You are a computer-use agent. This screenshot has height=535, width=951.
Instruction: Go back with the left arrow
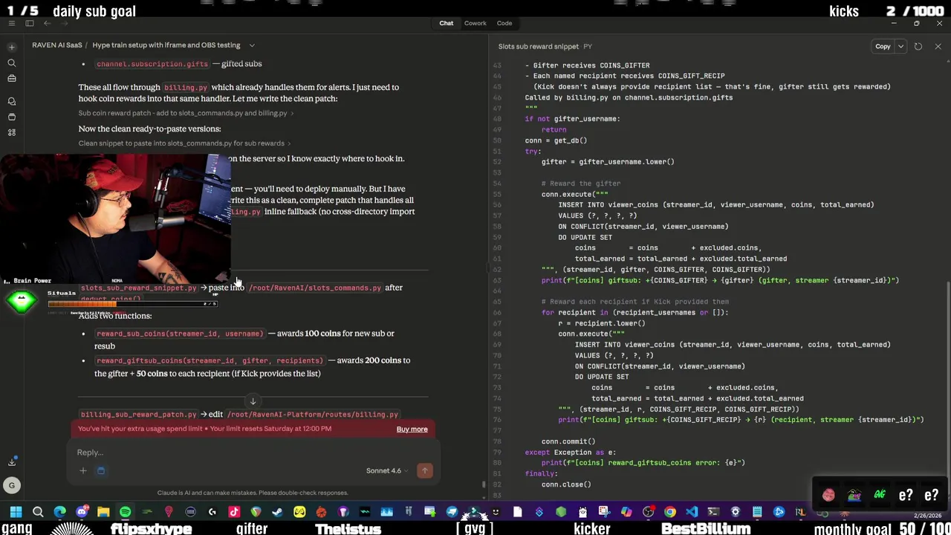click(x=47, y=24)
